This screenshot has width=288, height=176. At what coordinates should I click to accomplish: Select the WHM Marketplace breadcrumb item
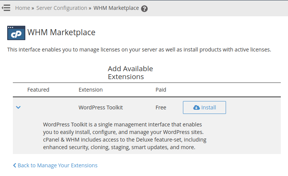click(116, 8)
